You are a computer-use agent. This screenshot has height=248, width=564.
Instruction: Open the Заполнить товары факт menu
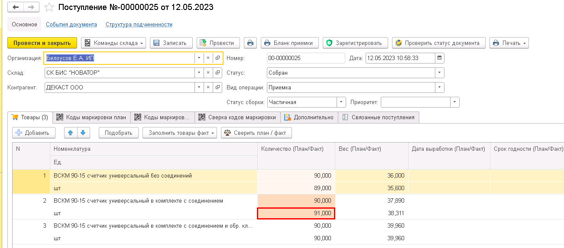coord(180,133)
